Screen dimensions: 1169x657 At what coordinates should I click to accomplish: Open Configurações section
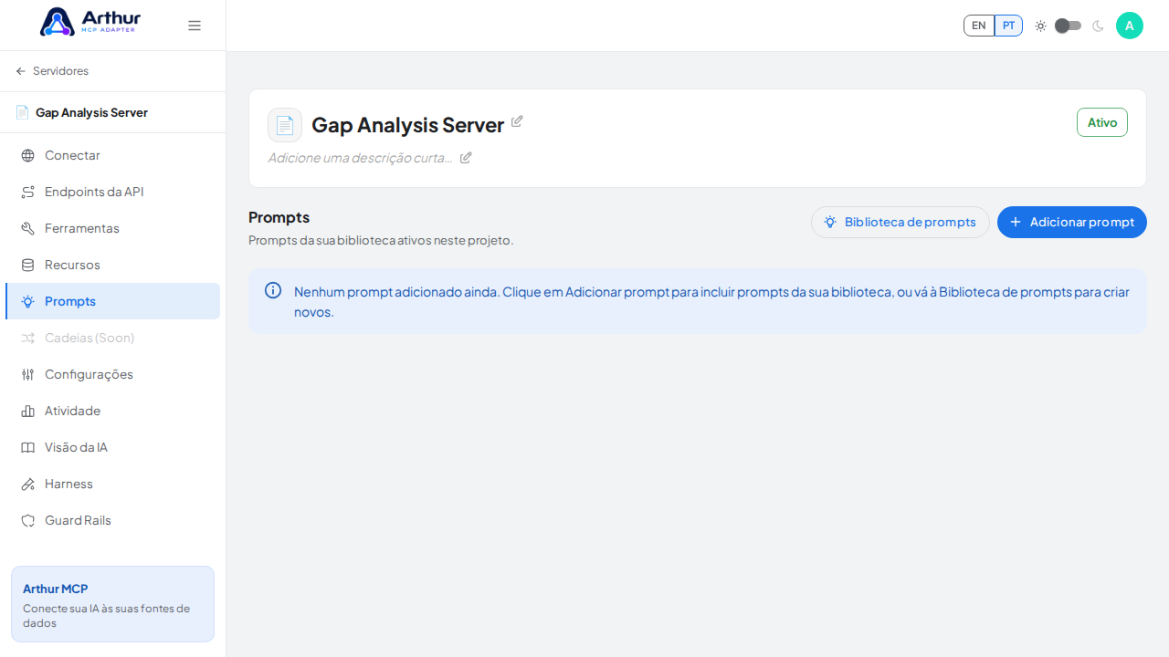(112, 374)
